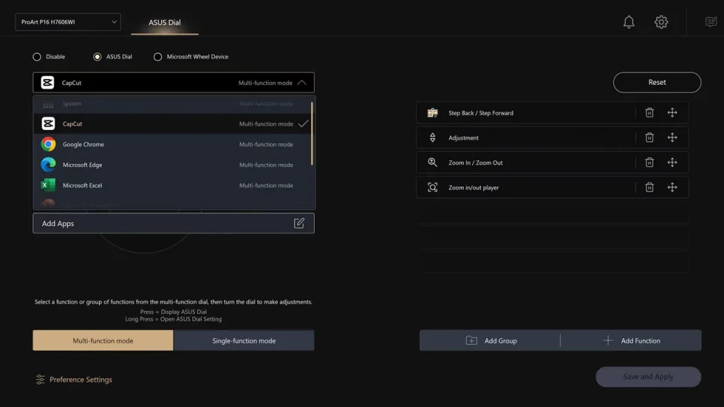The image size is (724, 407).
Task: Select the ASUS Dial radio button
Action: point(98,57)
